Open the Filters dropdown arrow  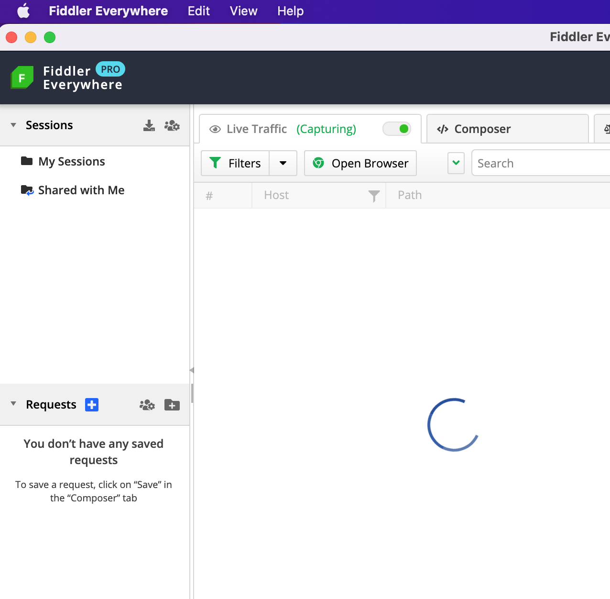[283, 163]
